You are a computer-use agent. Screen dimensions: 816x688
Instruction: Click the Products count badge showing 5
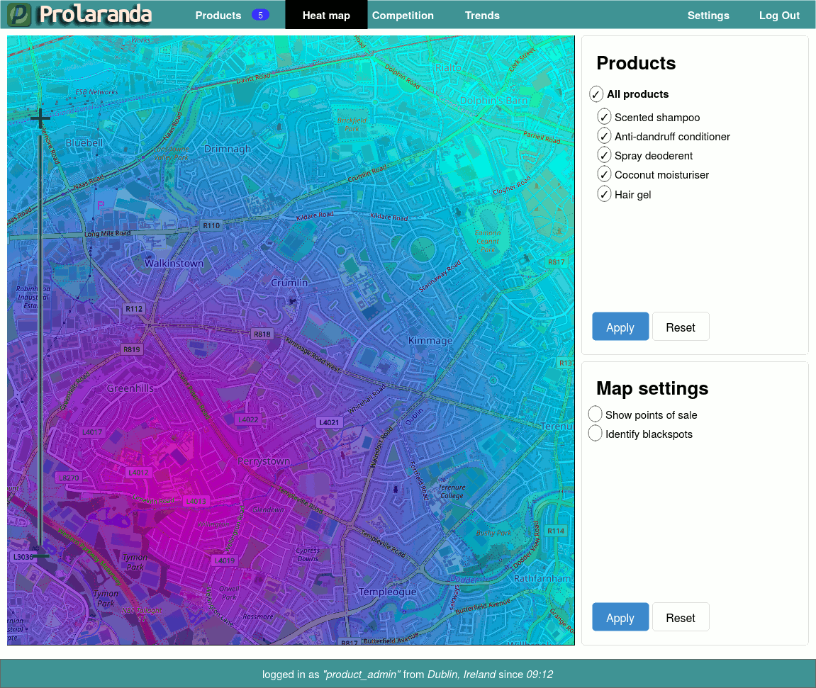point(260,15)
